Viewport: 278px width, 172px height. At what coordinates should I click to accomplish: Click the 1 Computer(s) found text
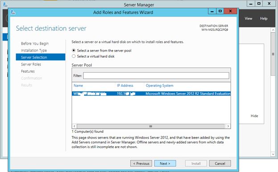pos(88,131)
